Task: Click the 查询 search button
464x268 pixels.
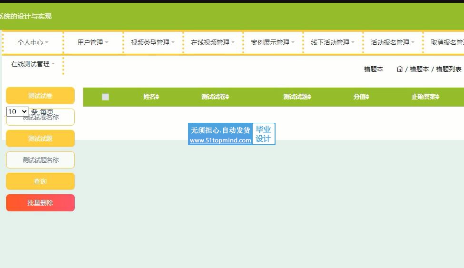Action: [40, 181]
